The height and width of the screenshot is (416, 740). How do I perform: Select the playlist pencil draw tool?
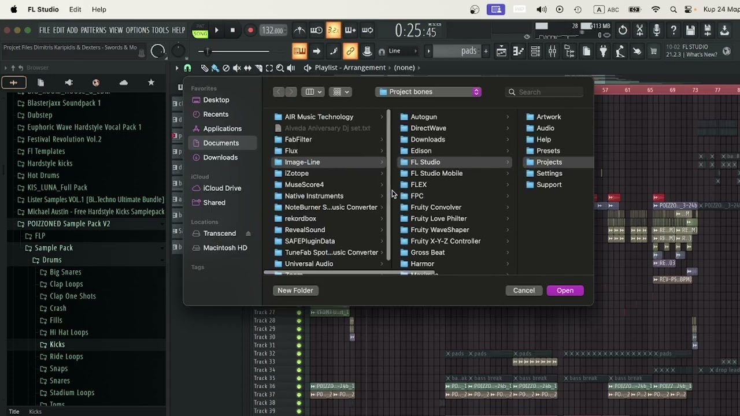coord(204,68)
